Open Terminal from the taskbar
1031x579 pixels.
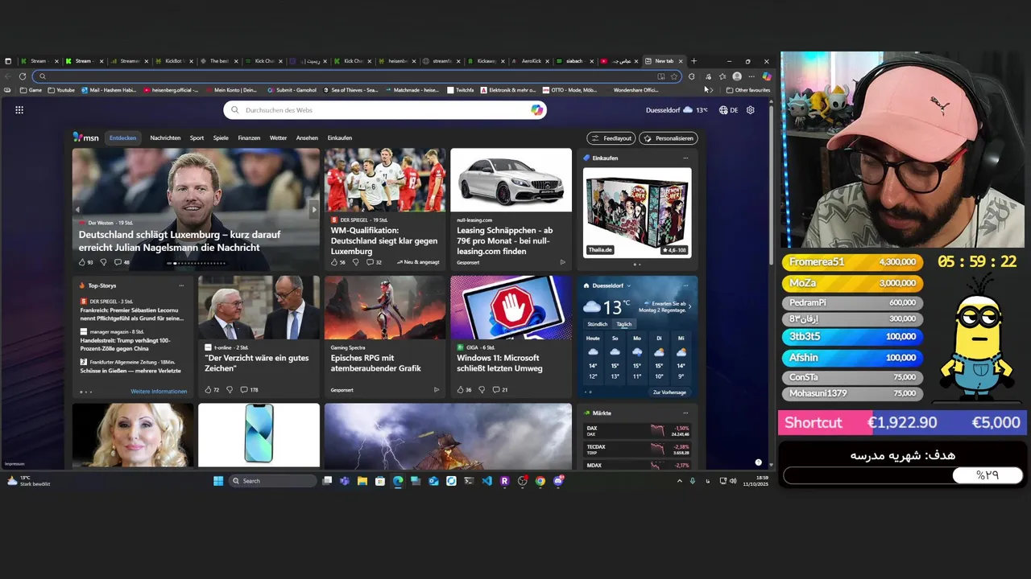(469, 481)
